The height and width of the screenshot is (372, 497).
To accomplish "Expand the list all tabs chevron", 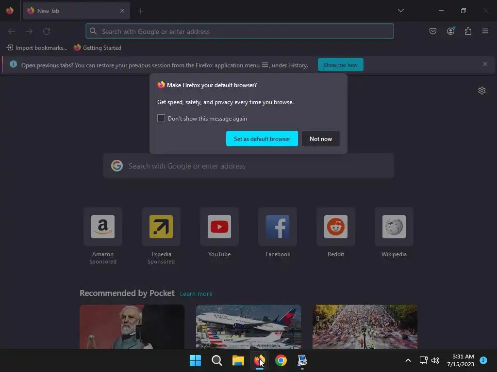I will [x=400, y=11].
